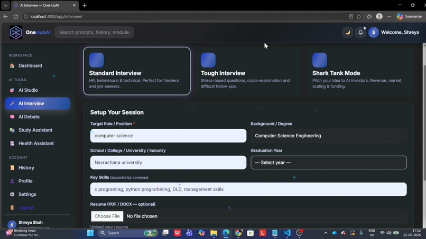This screenshot has width=426, height=239.
Task: Open Profile page
Action: coord(25,181)
